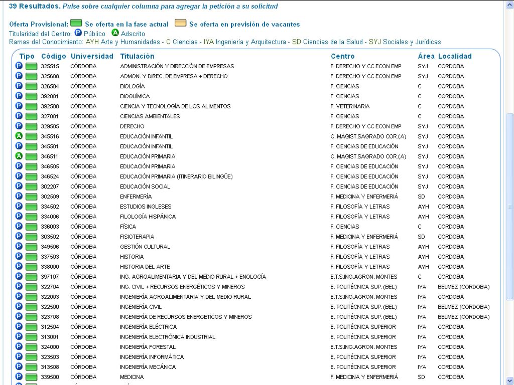Image resolution: width=514 pixels, height=385 pixels.
Task: Click the green offer icon for BIOLOGÍA row
Action: tap(32, 86)
